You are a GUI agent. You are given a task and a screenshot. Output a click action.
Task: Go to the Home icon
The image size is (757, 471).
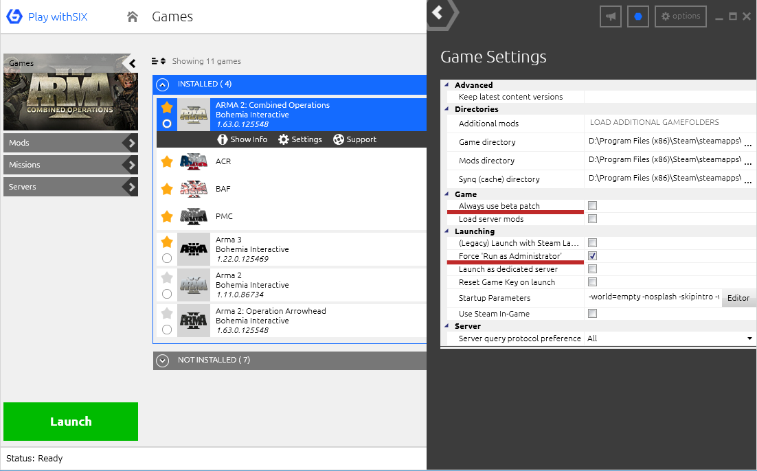click(133, 17)
